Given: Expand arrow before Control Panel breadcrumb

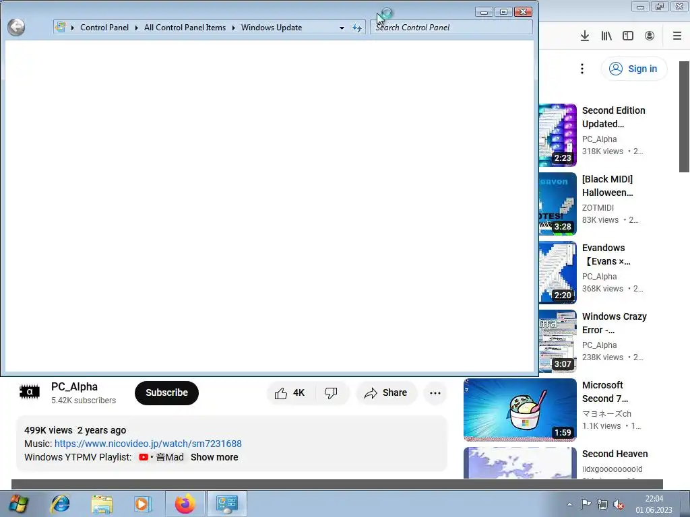Looking at the screenshot, I should 73,28.
